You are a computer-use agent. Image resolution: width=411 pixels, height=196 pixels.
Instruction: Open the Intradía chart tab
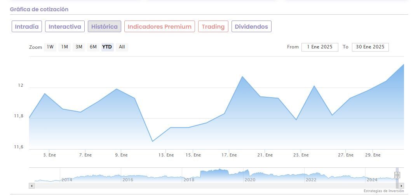[x=27, y=27]
